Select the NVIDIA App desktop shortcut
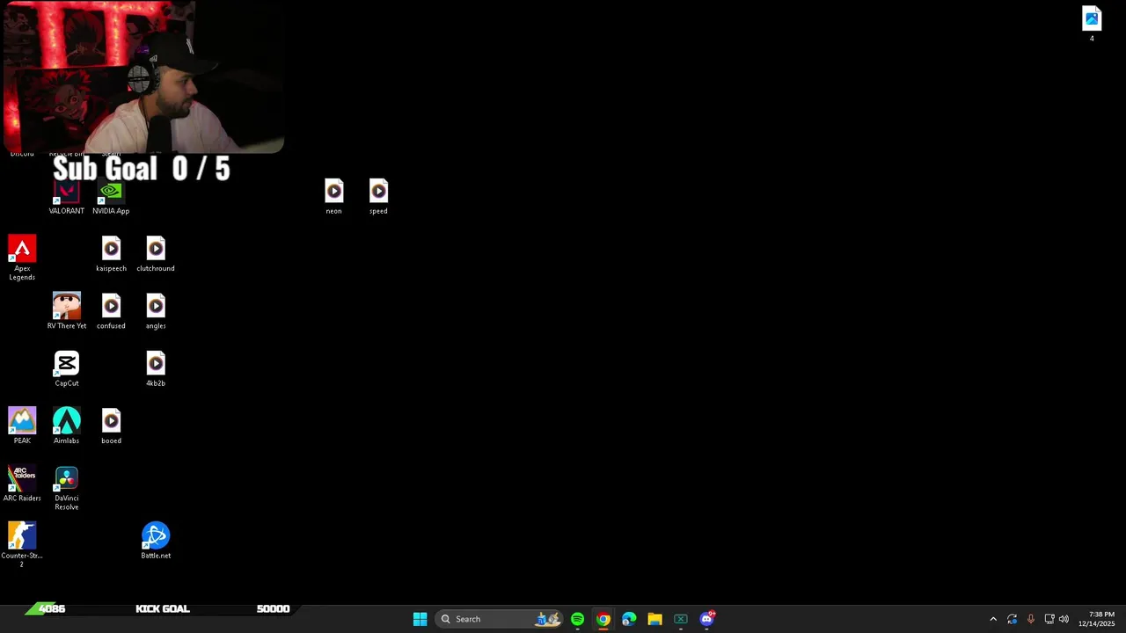 point(111,198)
